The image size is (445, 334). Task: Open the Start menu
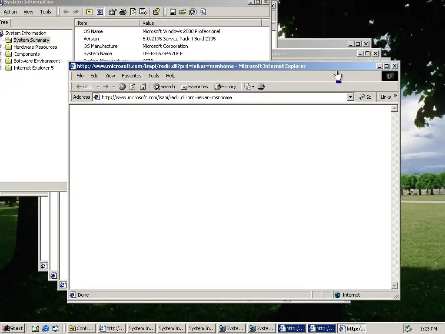tap(13, 329)
